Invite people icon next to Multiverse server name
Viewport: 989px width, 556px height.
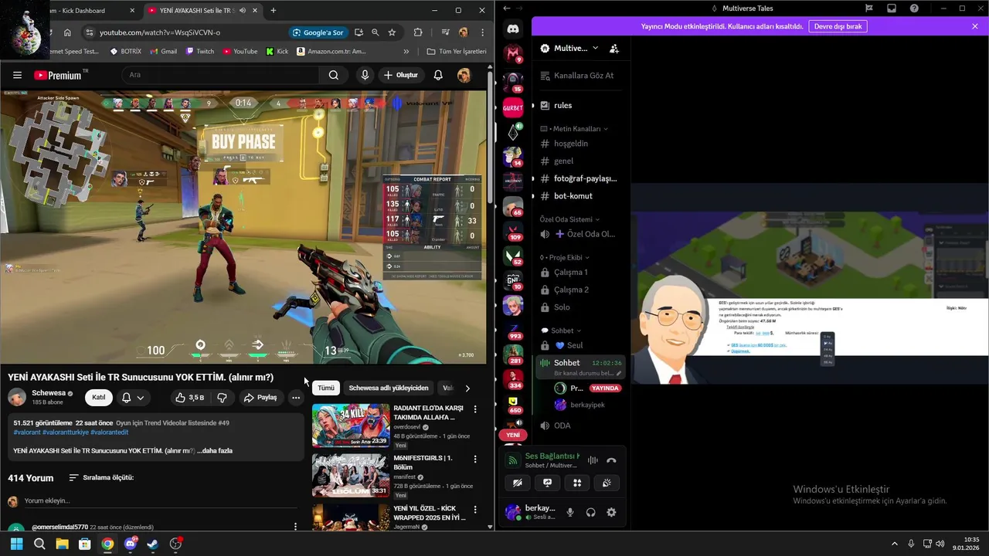point(614,48)
